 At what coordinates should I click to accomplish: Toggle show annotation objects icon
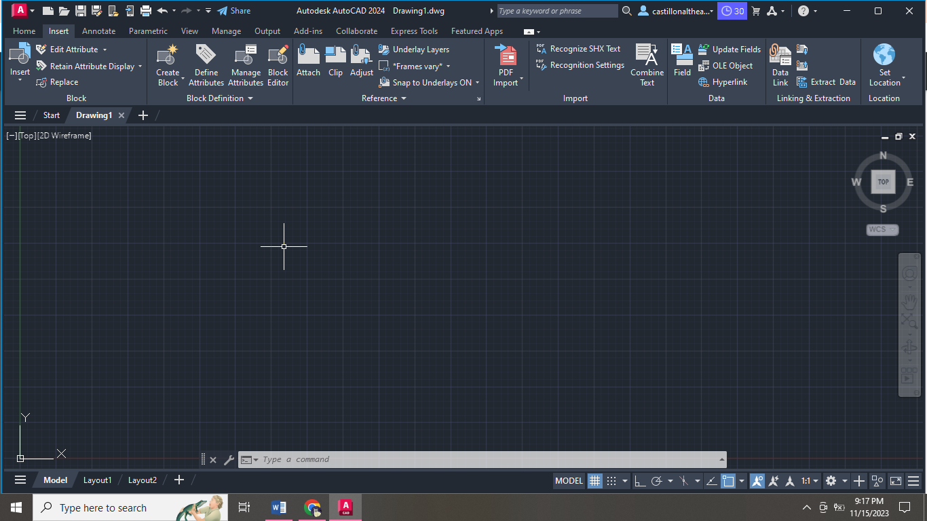click(757, 481)
